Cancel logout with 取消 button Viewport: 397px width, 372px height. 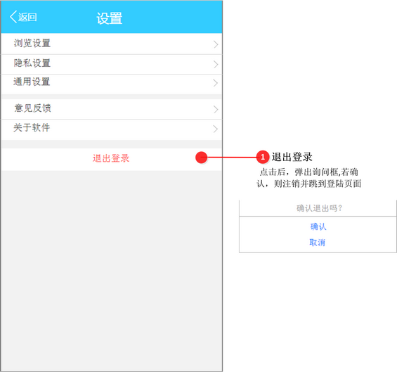click(317, 243)
